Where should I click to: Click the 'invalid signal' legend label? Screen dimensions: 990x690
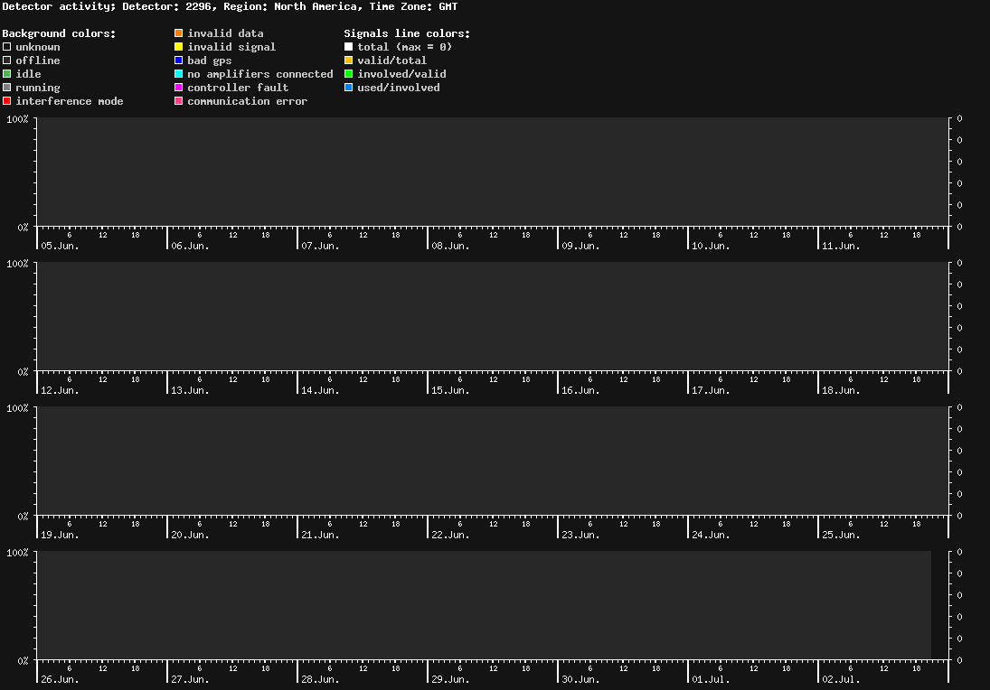(231, 47)
